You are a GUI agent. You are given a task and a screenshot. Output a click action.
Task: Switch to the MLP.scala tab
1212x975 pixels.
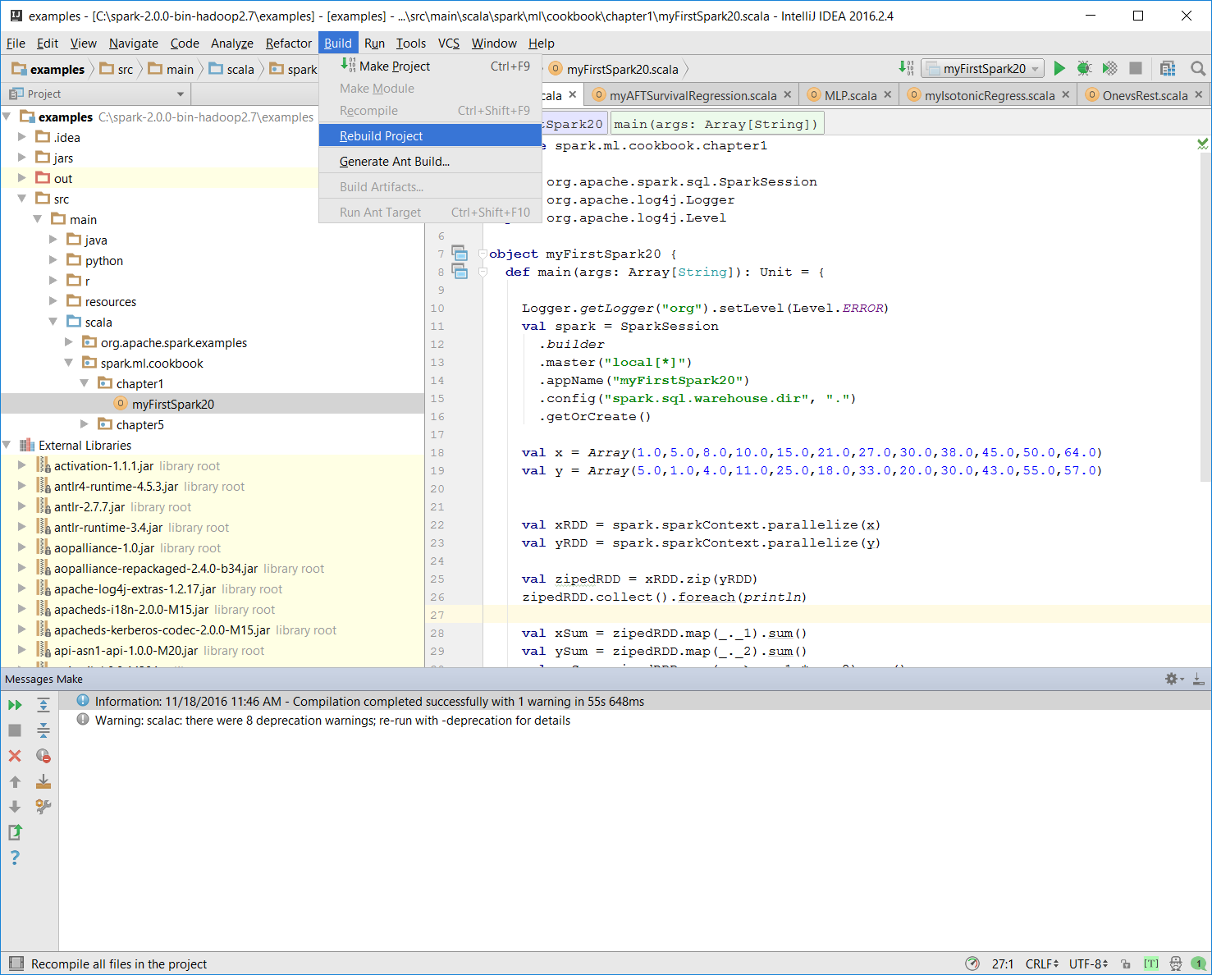coord(850,95)
